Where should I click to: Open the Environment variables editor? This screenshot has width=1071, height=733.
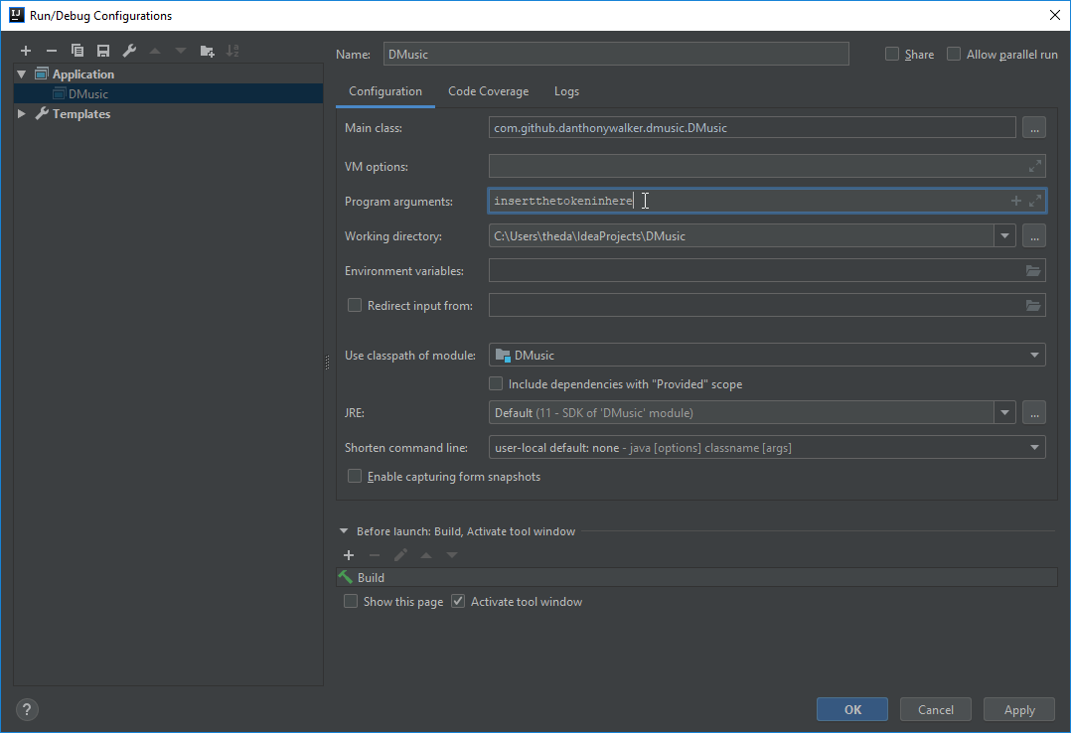tap(1033, 271)
